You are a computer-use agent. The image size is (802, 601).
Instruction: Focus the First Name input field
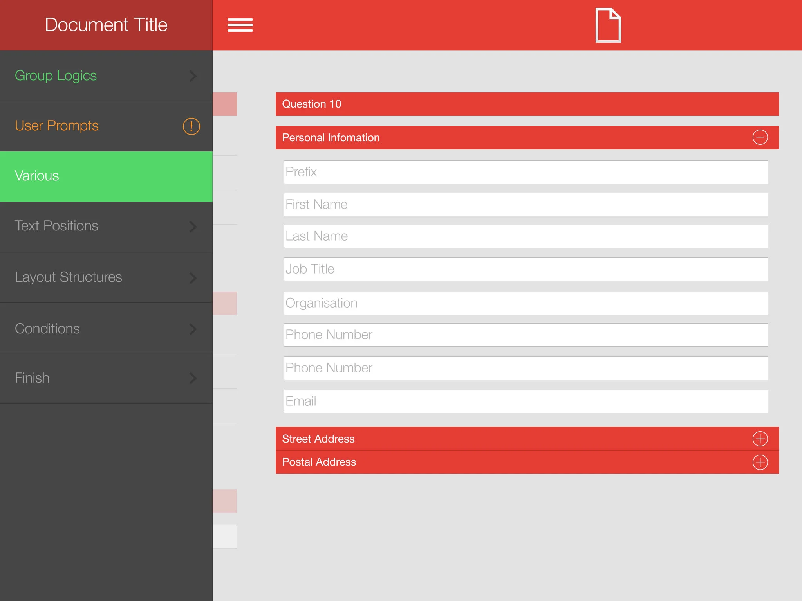[x=526, y=205]
